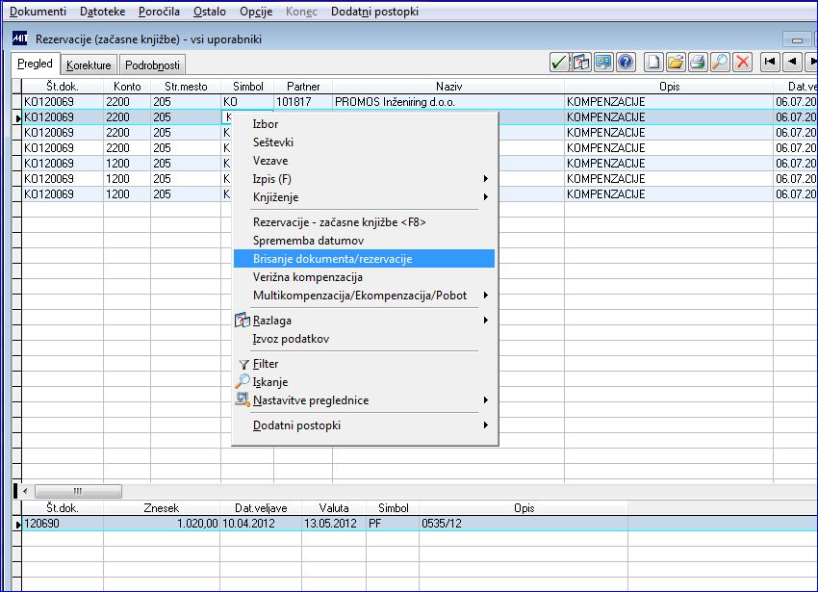Click the horizontal scrollbar left arrow
Image resolution: width=818 pixels, height=592 pixels.
pyautogui.click(x=25, y=490)
